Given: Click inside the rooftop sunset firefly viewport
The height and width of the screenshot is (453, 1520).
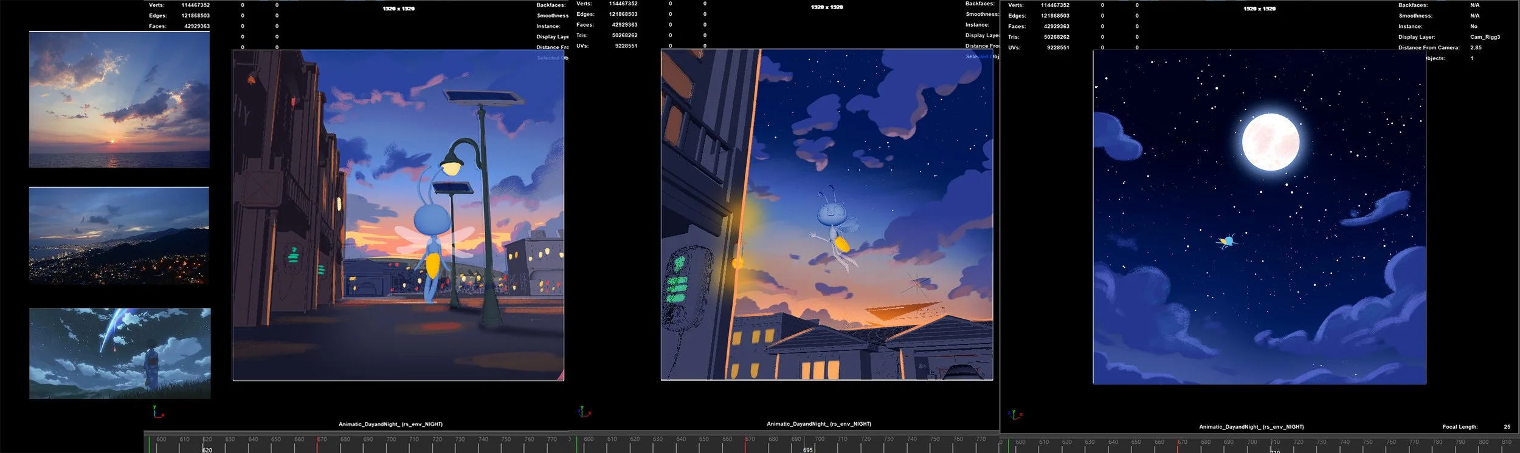Looking at the screenshot, I should click(x=827, y=215).
